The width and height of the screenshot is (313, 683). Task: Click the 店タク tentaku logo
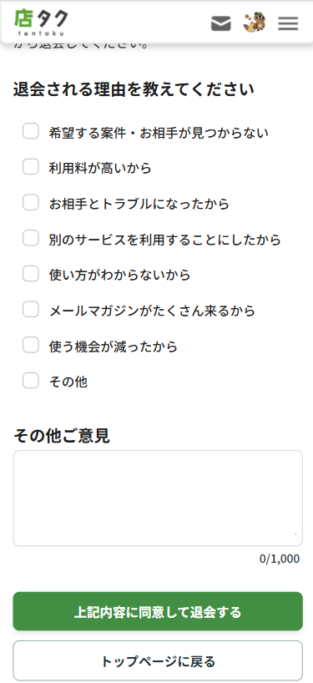click(42, 22)
